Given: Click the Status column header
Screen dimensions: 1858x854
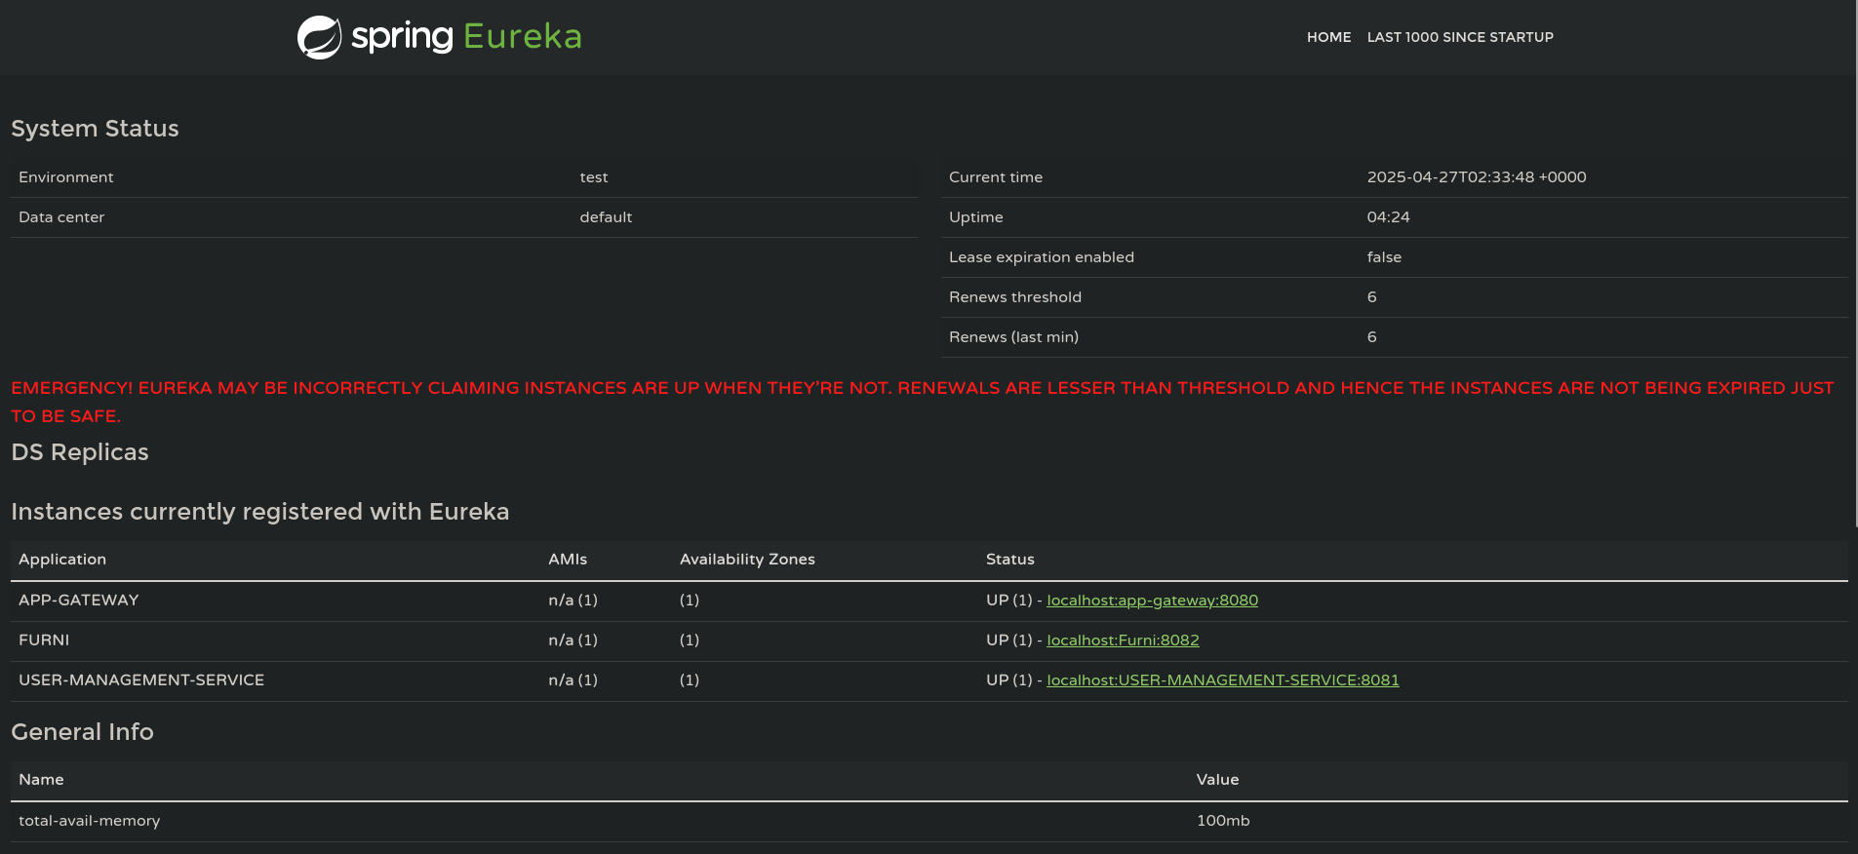Looking at the screenshot, I should pyautogui.click(x=1009, y=560).
